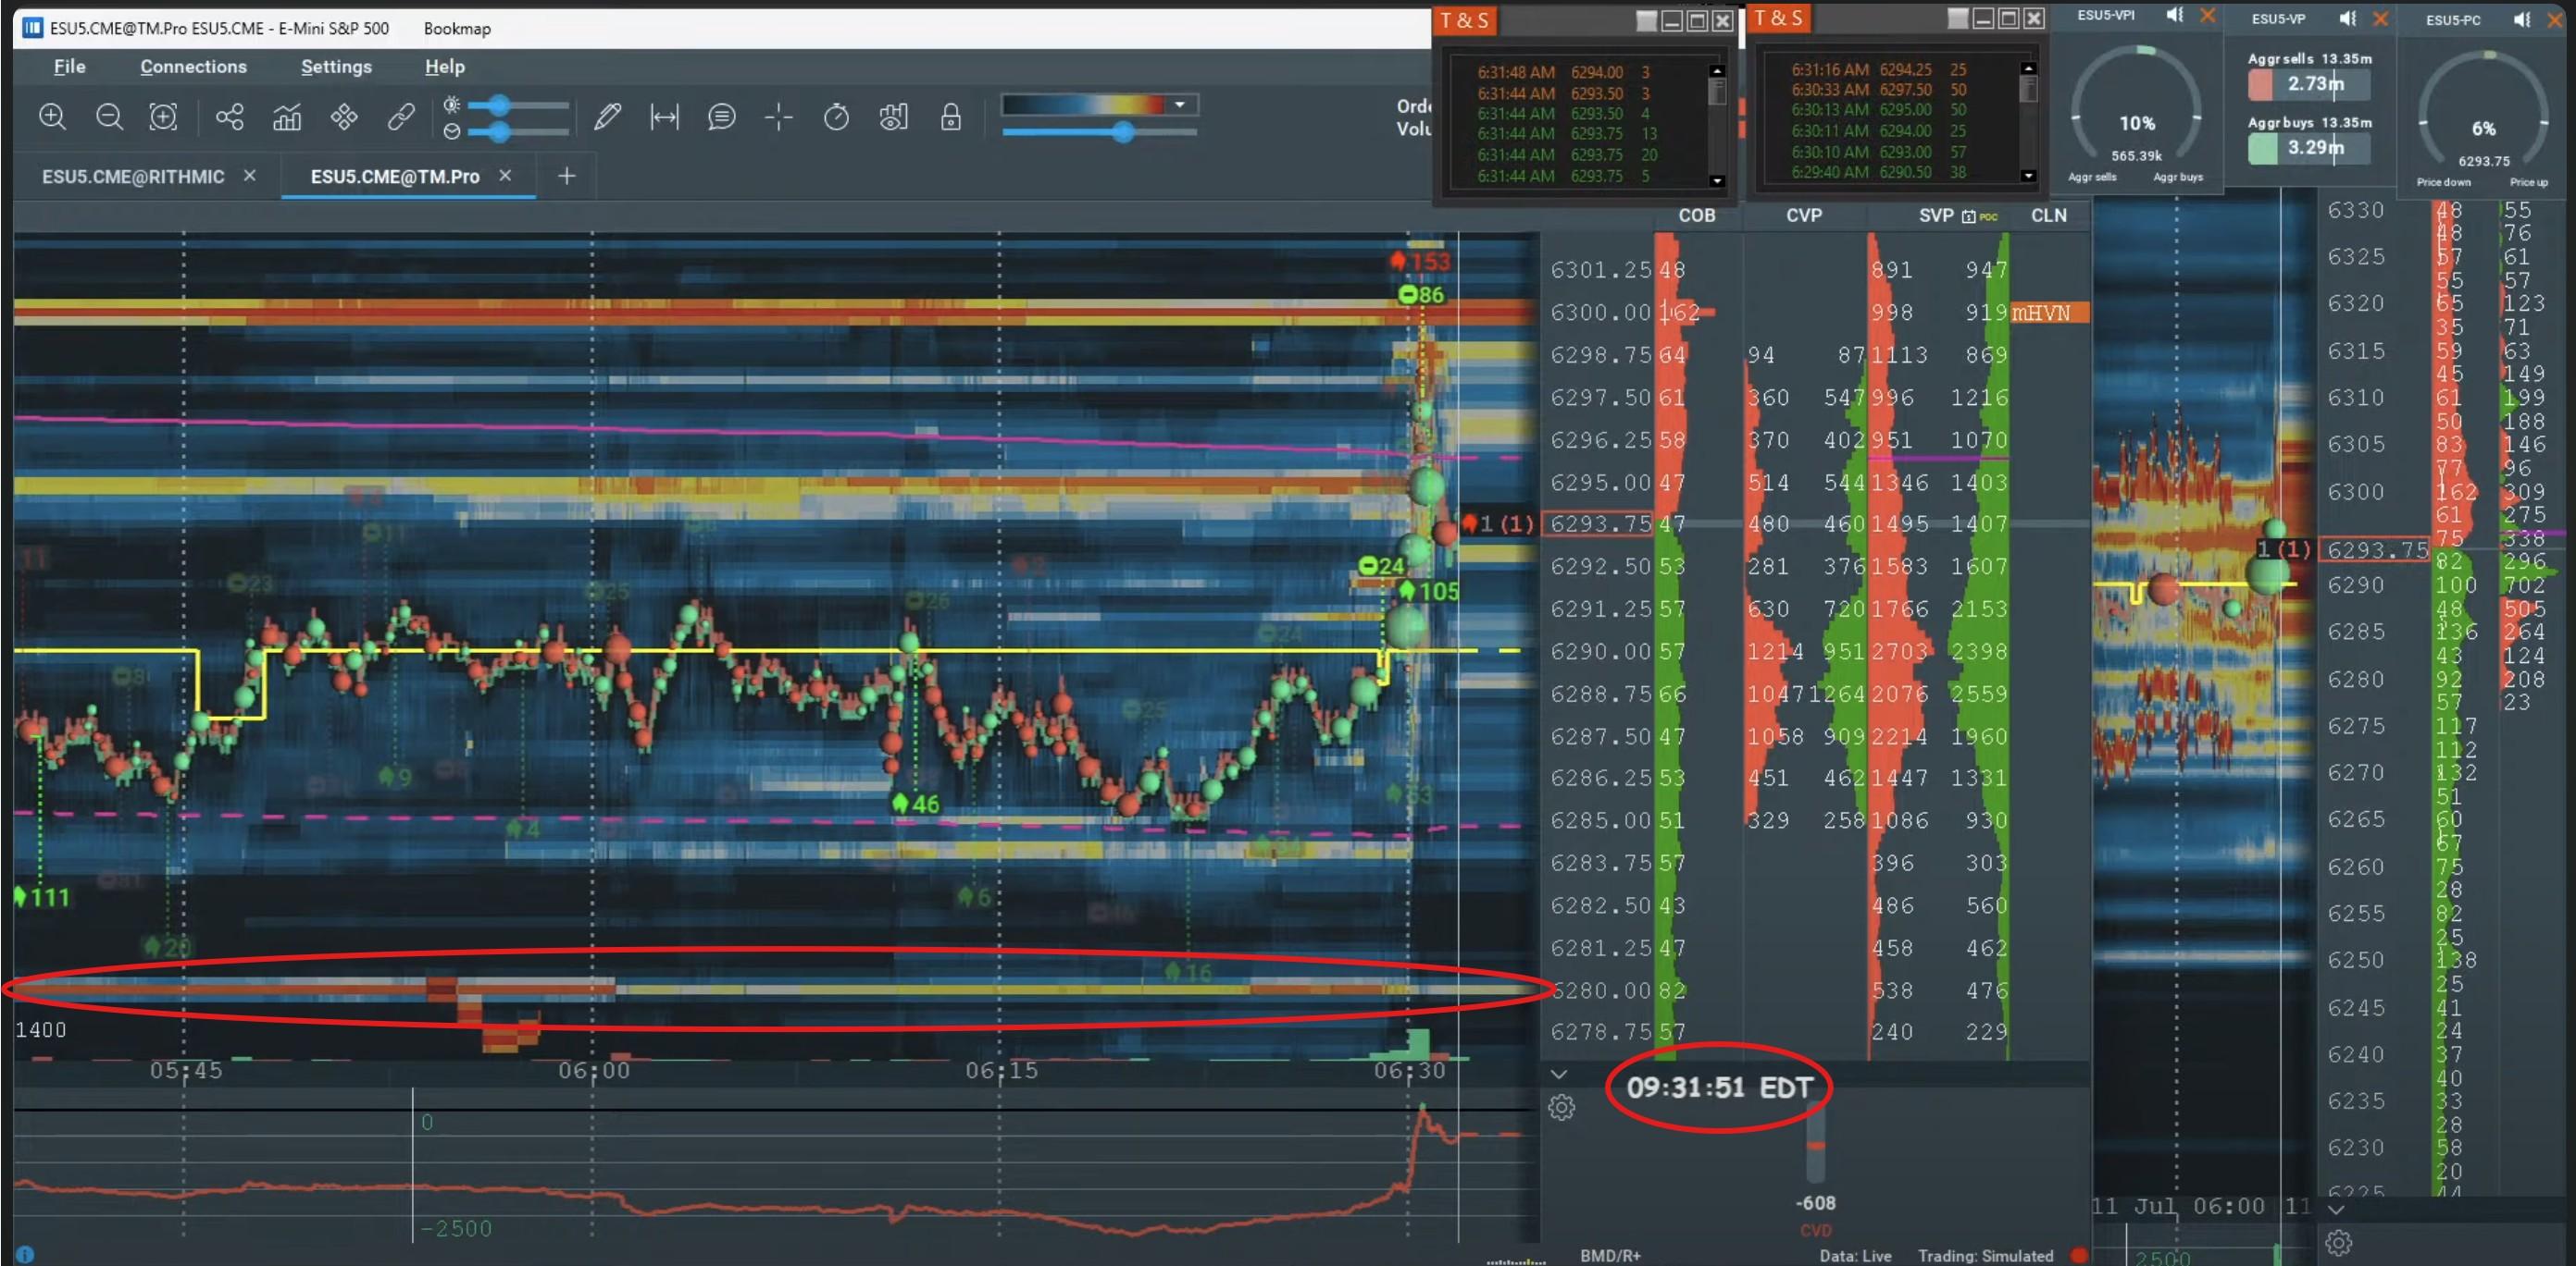
Task: Toggle the POC marker next to SVP
Action: 1988,215
